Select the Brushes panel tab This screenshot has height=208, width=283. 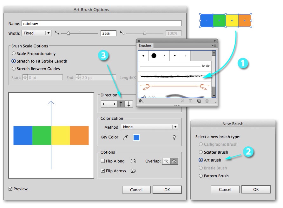[145, 46]
